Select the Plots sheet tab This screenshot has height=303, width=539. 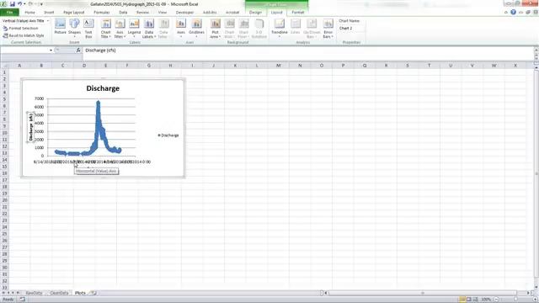tap(80, 293)
